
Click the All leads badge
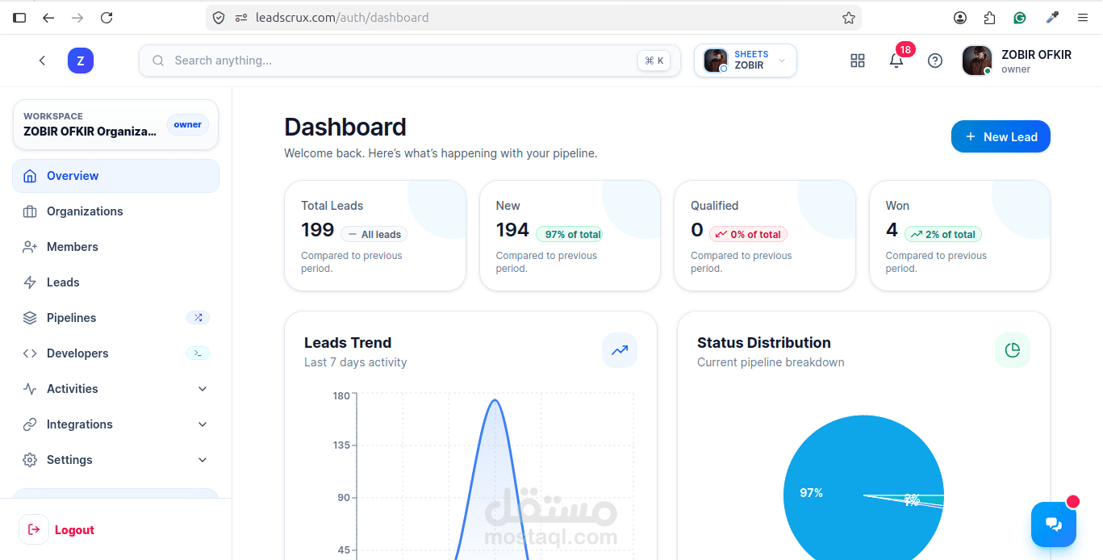(374, 234)
